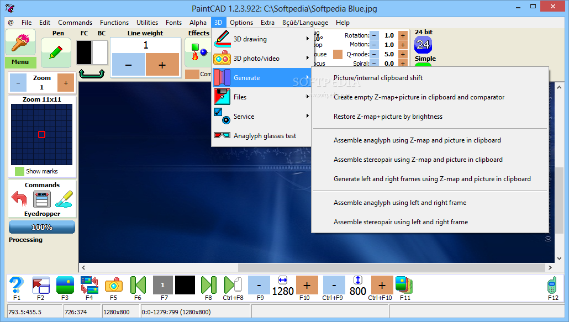Screen dimensions: 569x322
Task: Swap foreground and background colors arrow
Action: 92,73
